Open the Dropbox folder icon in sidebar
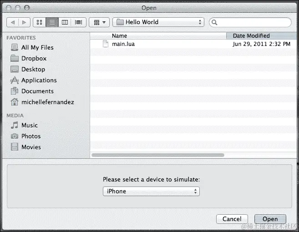This screenshot has width=299, height=232. pos(15,58)
